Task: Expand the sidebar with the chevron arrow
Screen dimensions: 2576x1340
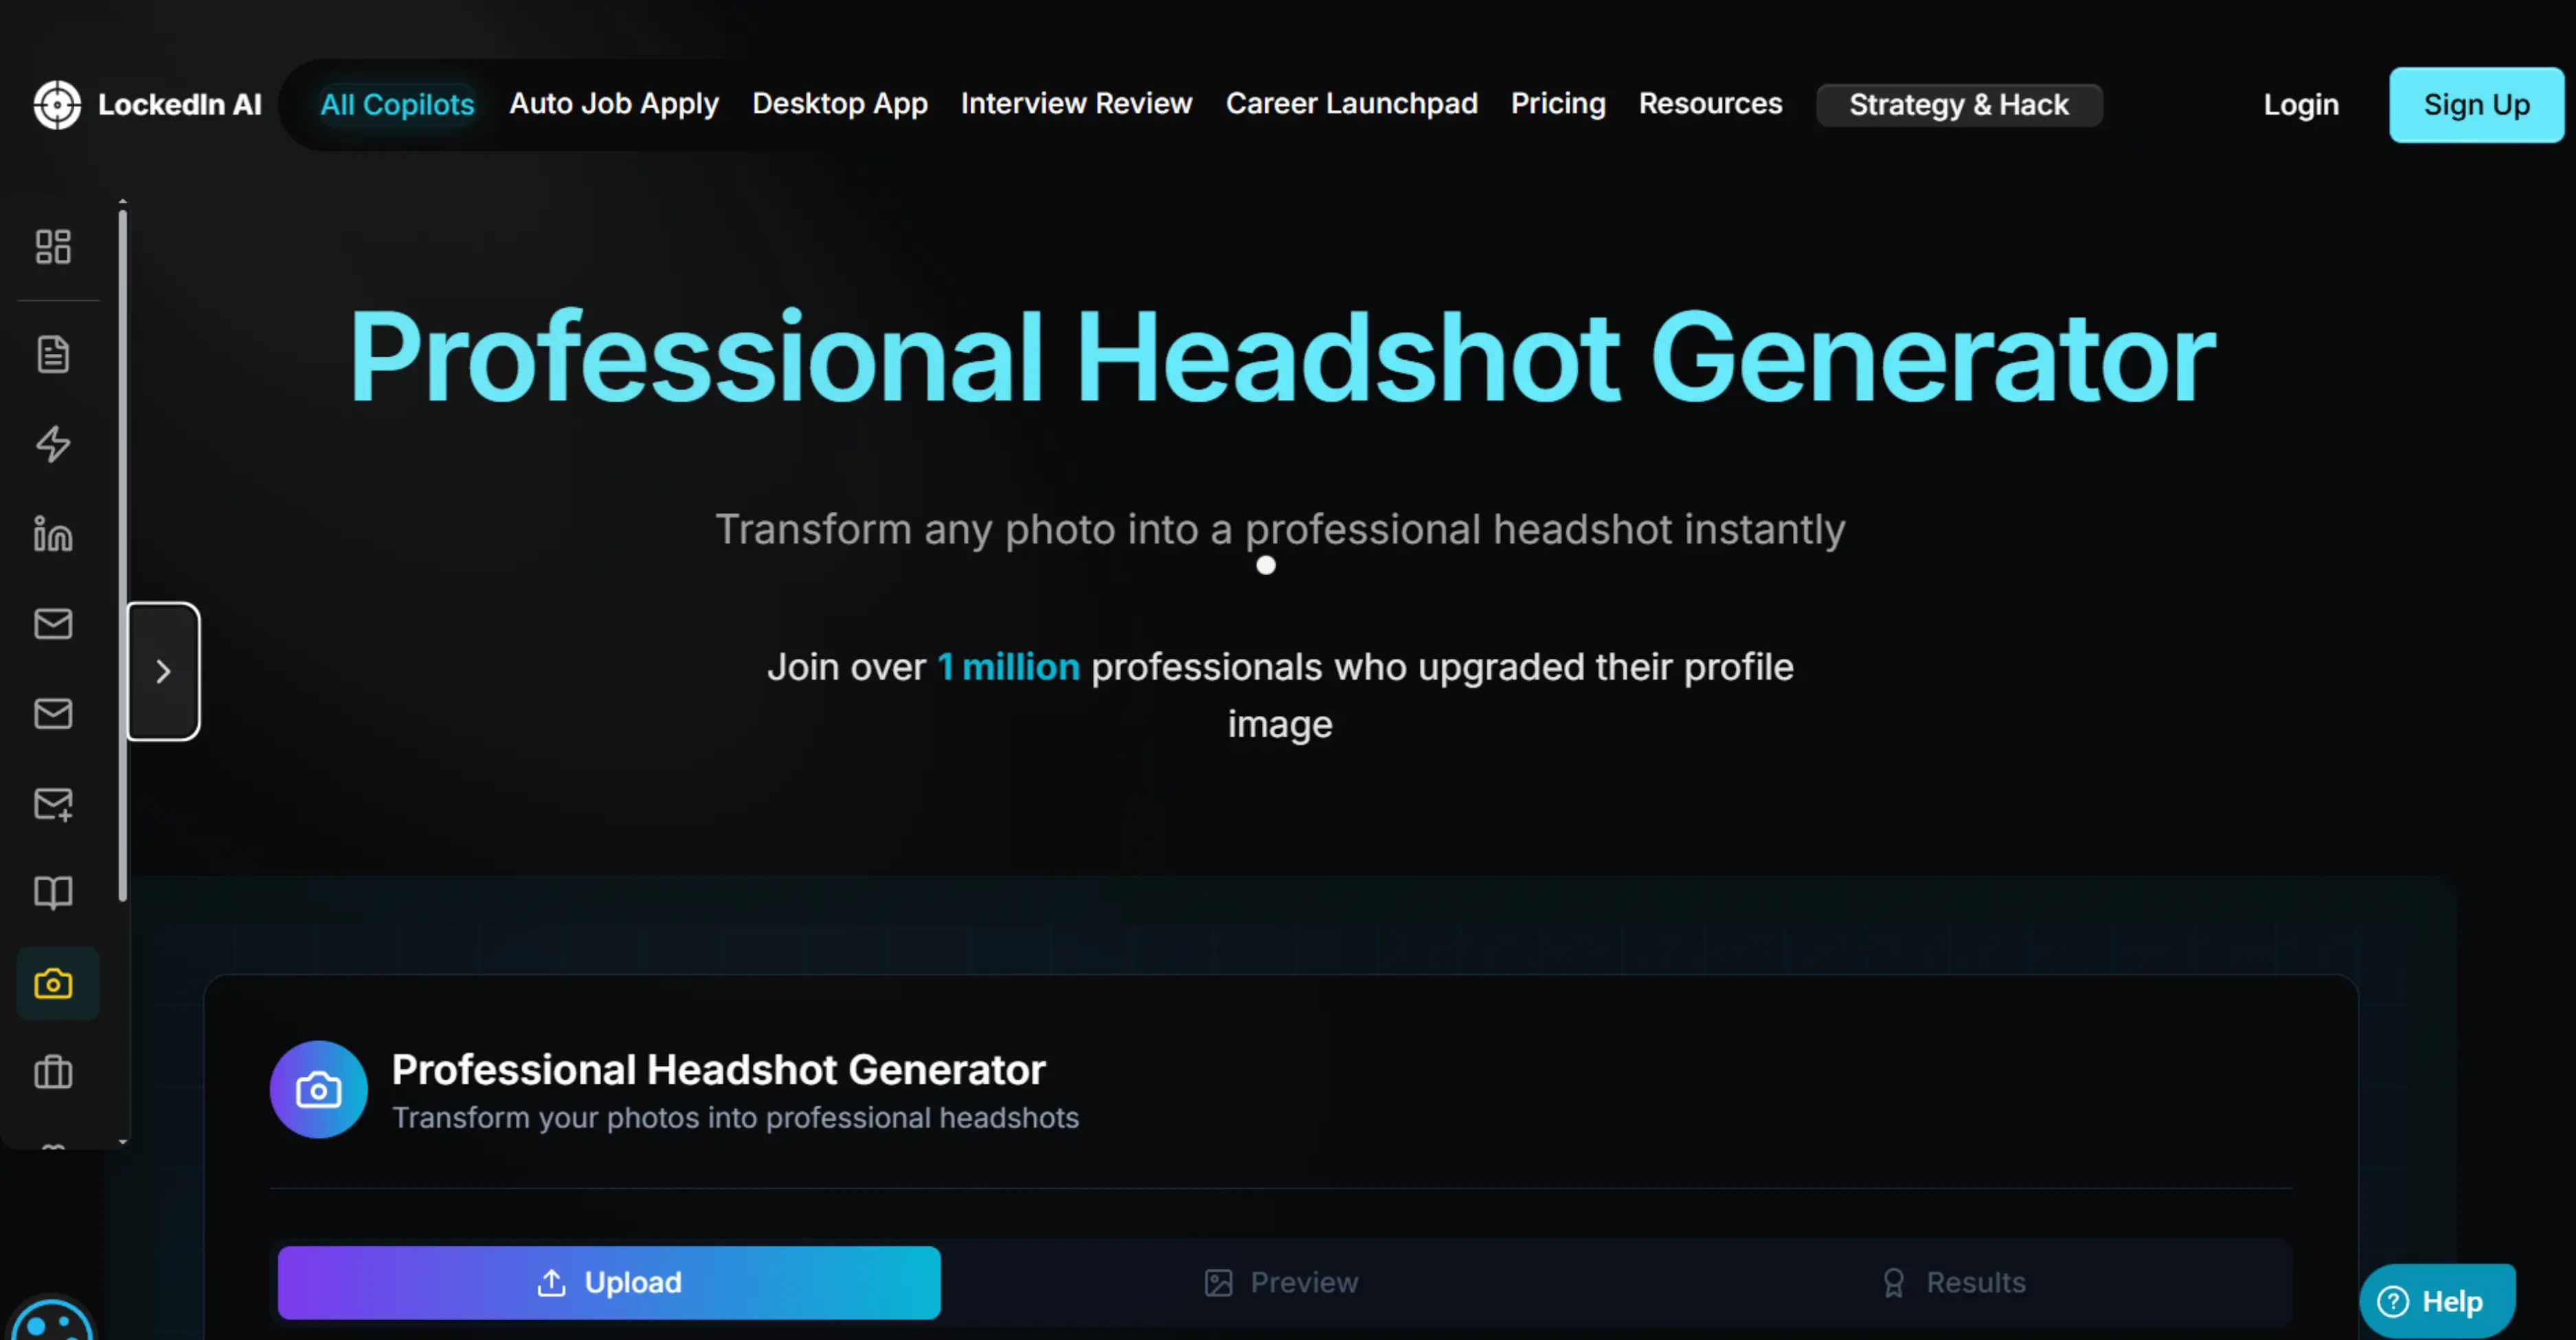Action: tap(163, 671)
